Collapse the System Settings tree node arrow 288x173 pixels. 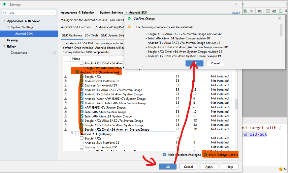[8, 27]
